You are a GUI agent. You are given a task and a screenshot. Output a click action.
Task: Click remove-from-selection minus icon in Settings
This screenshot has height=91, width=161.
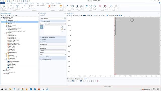click(65, 28)
